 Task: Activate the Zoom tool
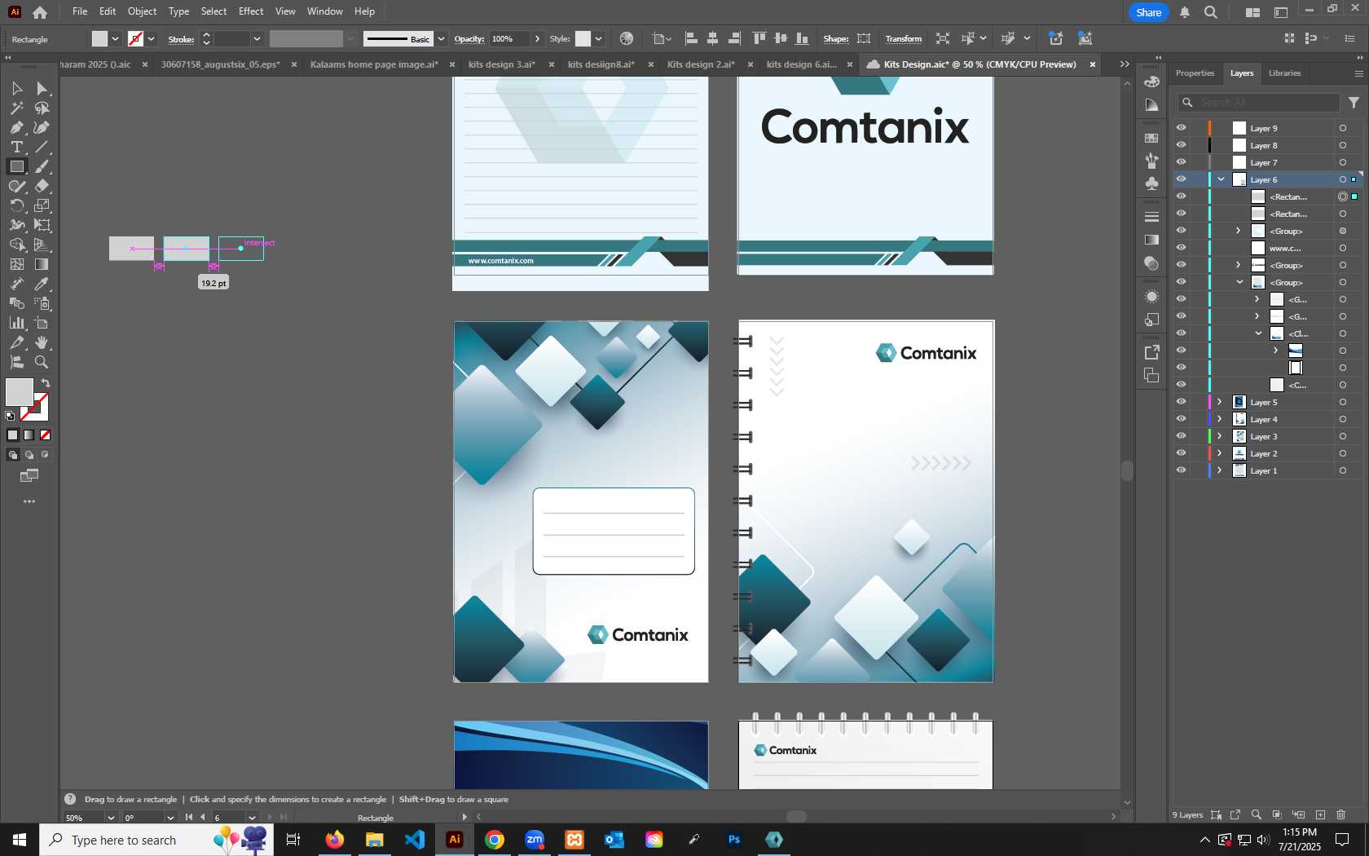(42, 362)
